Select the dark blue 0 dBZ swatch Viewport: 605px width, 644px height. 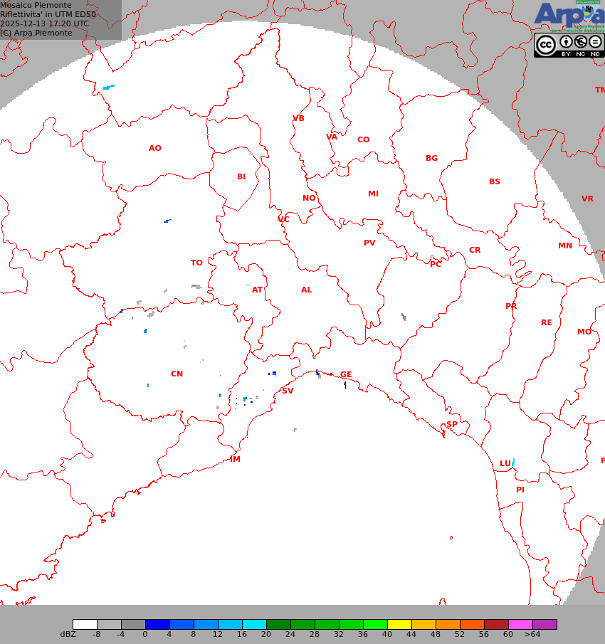pos(157,624)
